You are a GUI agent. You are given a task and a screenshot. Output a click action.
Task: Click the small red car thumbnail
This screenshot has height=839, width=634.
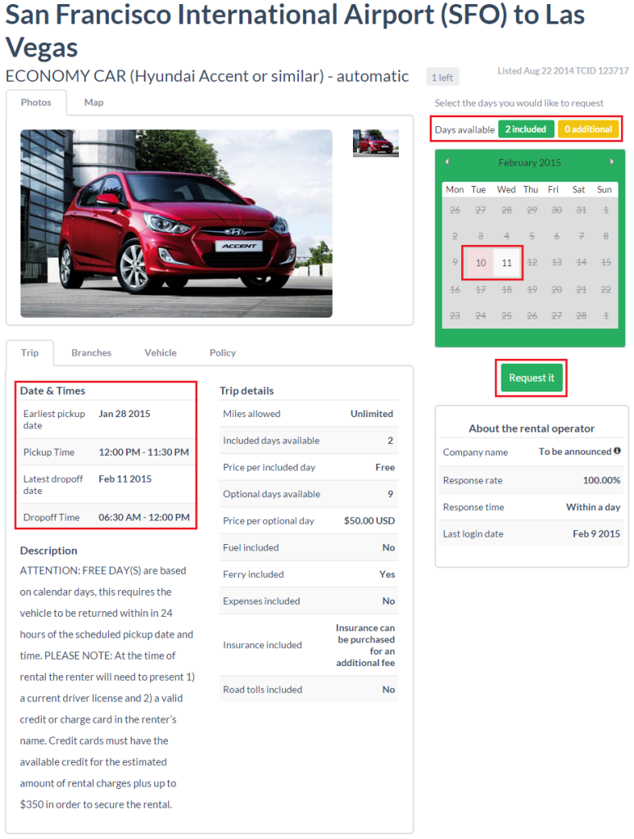[376, 143]
